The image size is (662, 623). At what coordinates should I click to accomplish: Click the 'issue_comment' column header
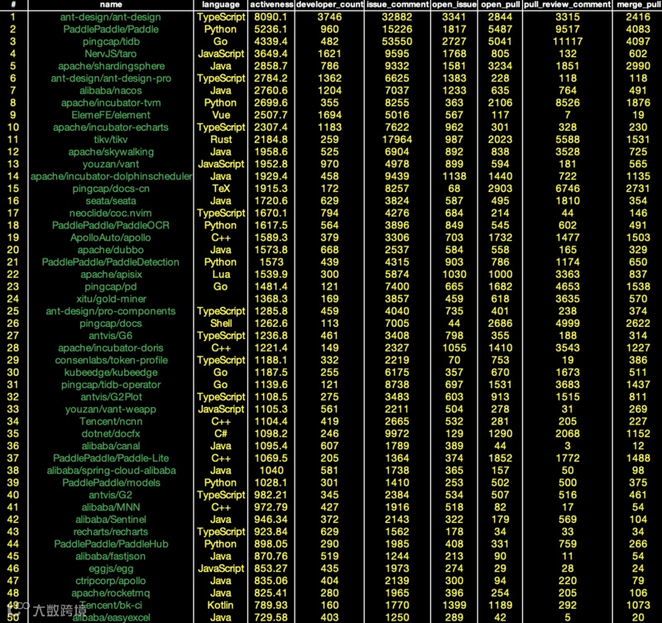pyautogui.click(x=398, y=5)
